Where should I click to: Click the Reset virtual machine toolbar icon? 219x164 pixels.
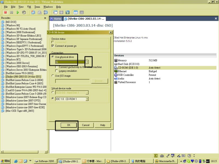(x=24, y=12)
